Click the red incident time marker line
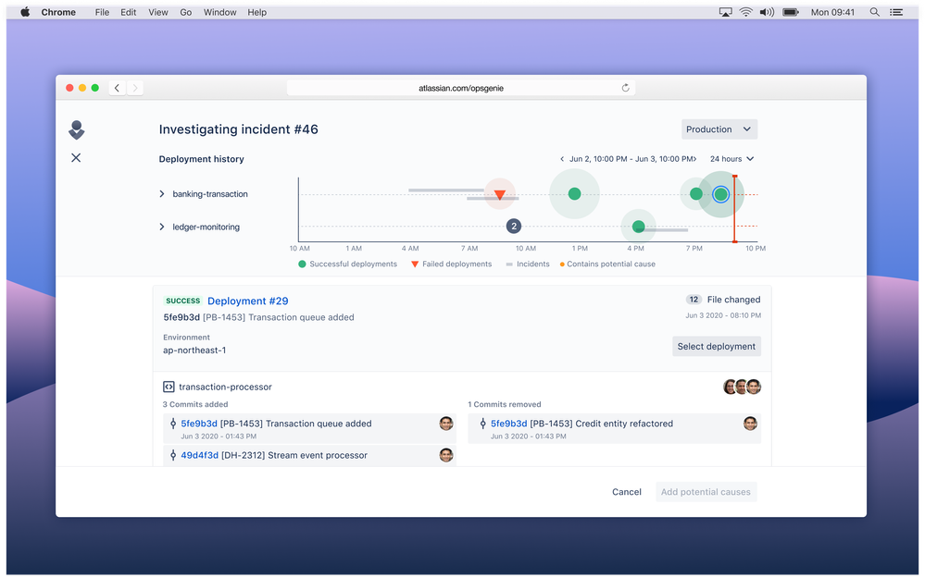Screen dimensions: 925x578 pos(734,209)
